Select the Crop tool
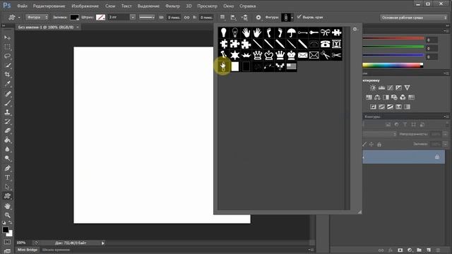Viewport: 452px width, 254px height. coord(8,75)
